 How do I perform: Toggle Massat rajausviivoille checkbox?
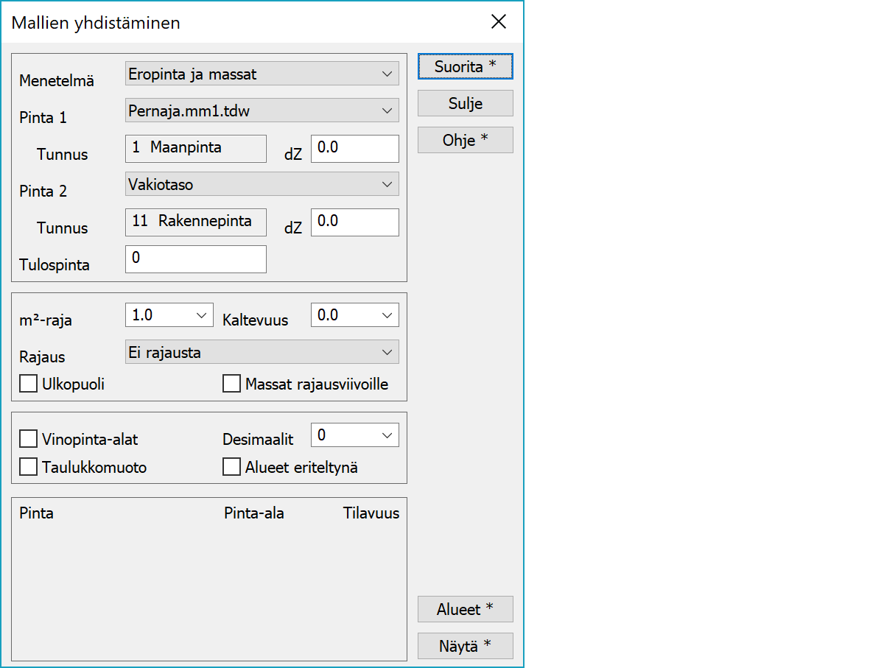pyautogui.click(x=232, y=384)
